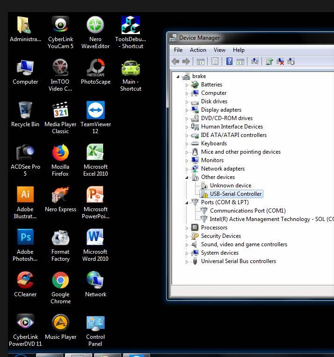The width and height of the screenshot is (334, 357).
Task: Select Nero Express desktop icon
Action: 60,200
